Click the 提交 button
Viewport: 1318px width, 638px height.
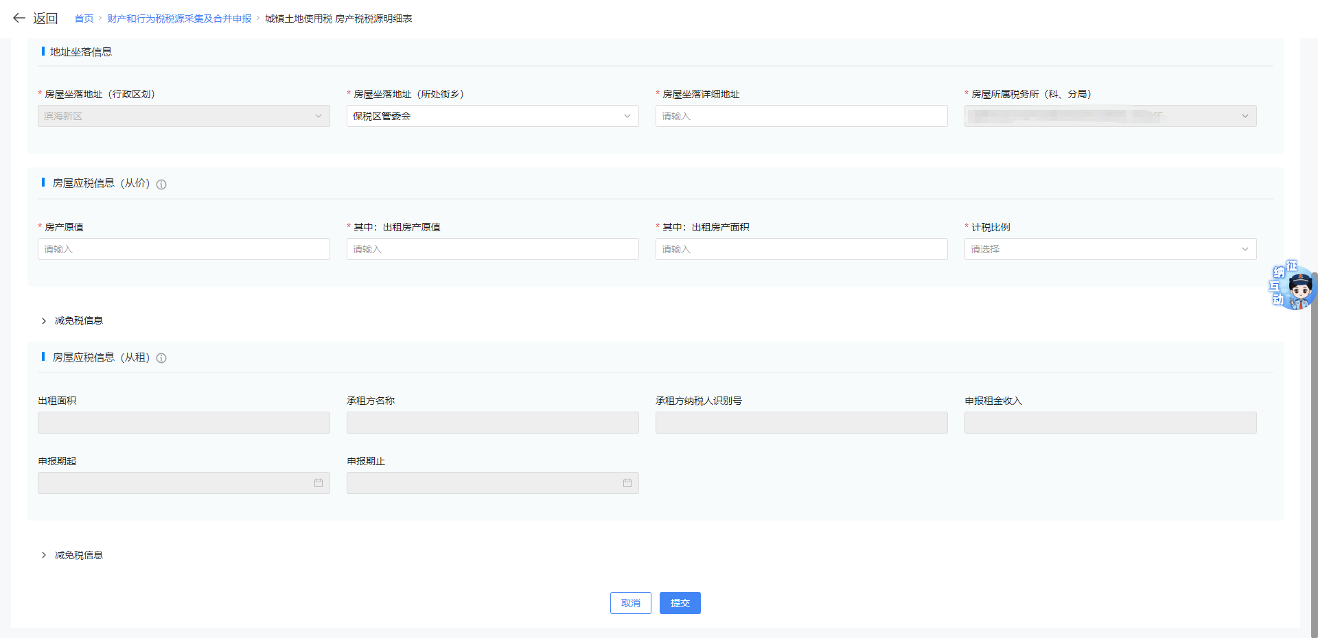coord(680,603)
